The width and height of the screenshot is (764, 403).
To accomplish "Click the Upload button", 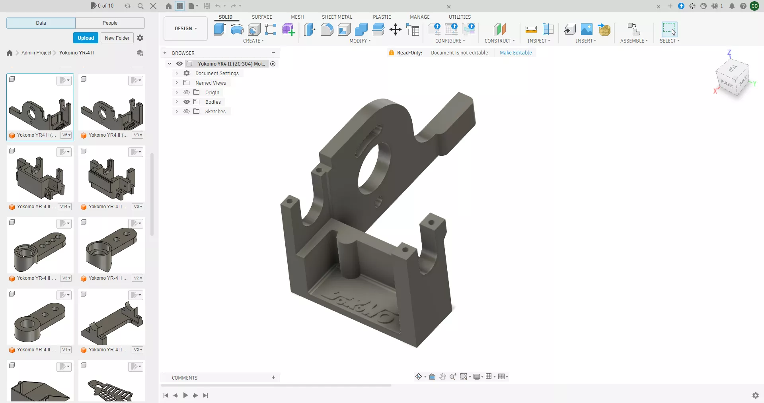I will [86, 38].
